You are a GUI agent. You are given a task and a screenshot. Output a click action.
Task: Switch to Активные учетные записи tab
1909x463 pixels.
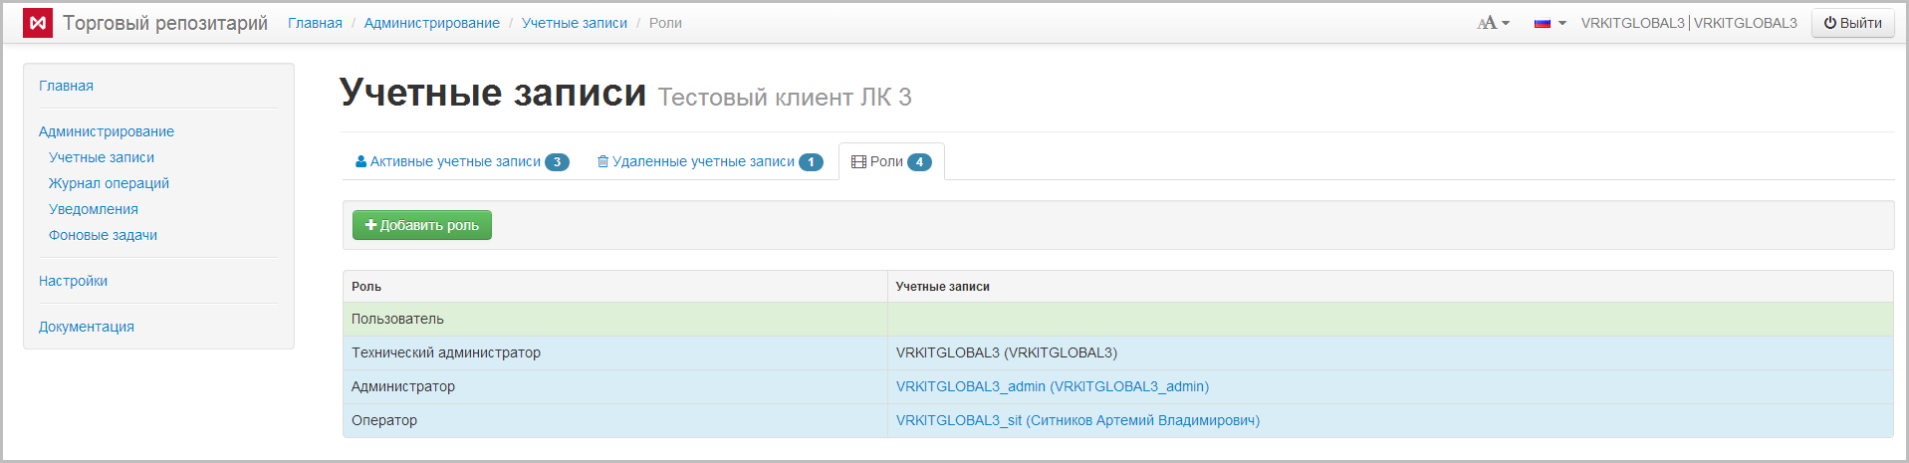(462, 161)
